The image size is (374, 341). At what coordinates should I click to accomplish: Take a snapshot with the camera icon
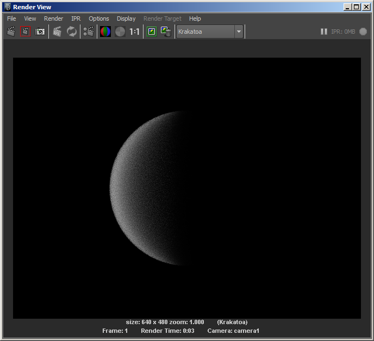tap(40, 32)
